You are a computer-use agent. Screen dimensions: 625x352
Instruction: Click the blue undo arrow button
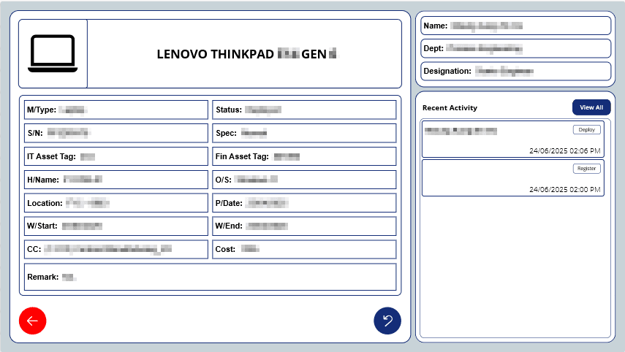387,321
